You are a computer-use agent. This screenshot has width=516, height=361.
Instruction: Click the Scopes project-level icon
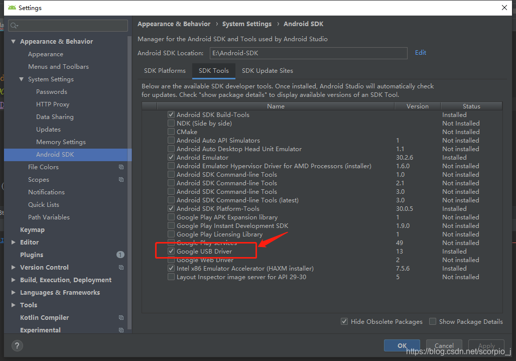pos(121,180)
